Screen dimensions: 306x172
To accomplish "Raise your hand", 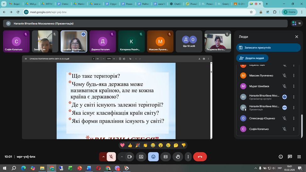I will click(178, 157).
